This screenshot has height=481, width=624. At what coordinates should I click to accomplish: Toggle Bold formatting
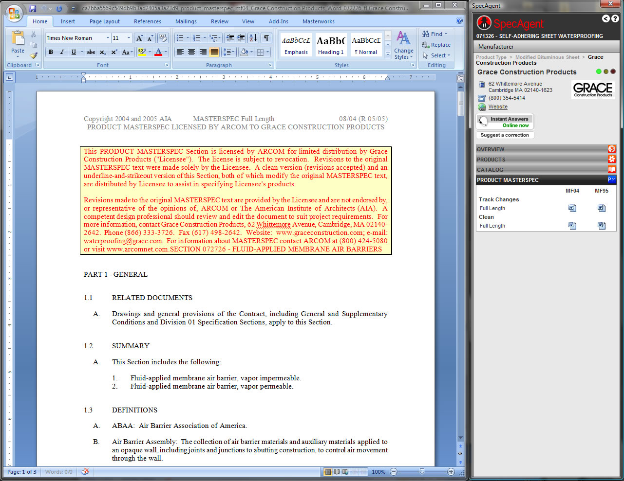pos(51,52)
